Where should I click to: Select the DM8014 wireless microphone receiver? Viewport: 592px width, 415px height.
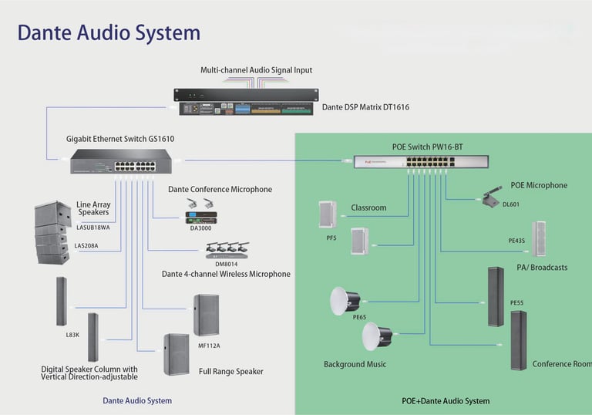pos(227,250)
